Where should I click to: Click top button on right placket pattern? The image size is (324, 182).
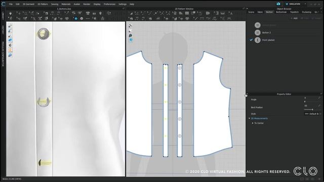coord(180,68)
